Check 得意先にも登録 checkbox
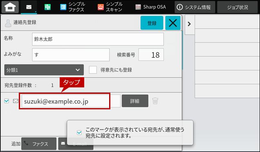Screen dimensions: 260x152 [x=93, y=70]
